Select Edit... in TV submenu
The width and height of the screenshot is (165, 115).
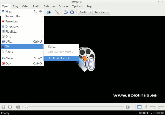(x=61, y=47)
